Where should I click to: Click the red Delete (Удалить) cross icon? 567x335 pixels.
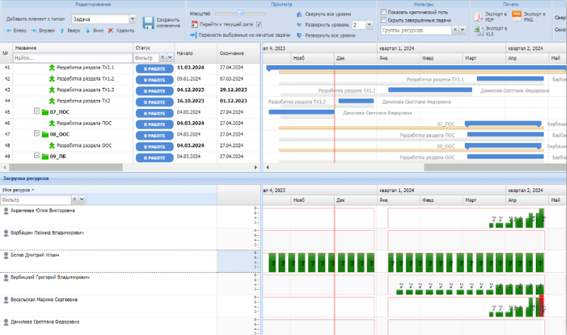click(x=110, y=30)
